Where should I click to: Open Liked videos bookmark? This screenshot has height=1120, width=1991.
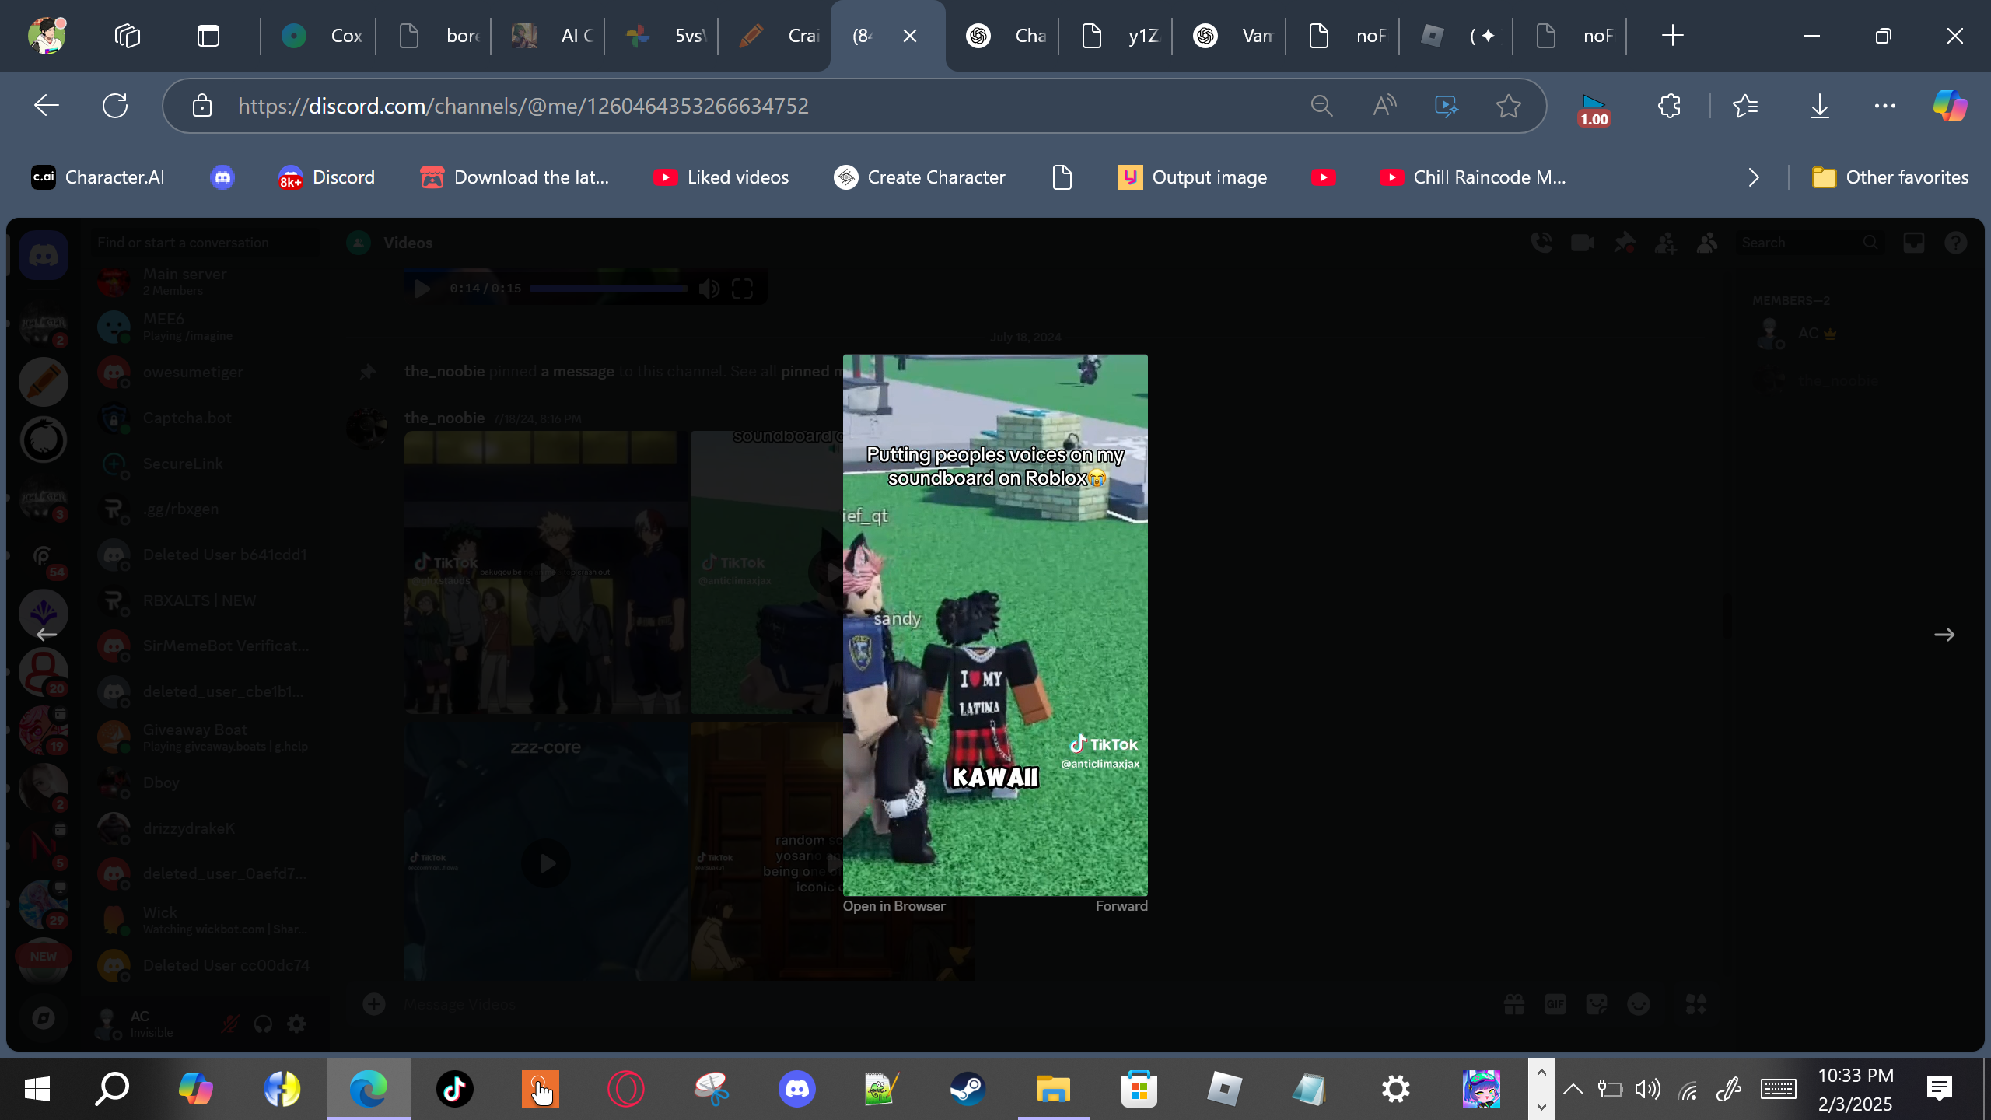721,177
